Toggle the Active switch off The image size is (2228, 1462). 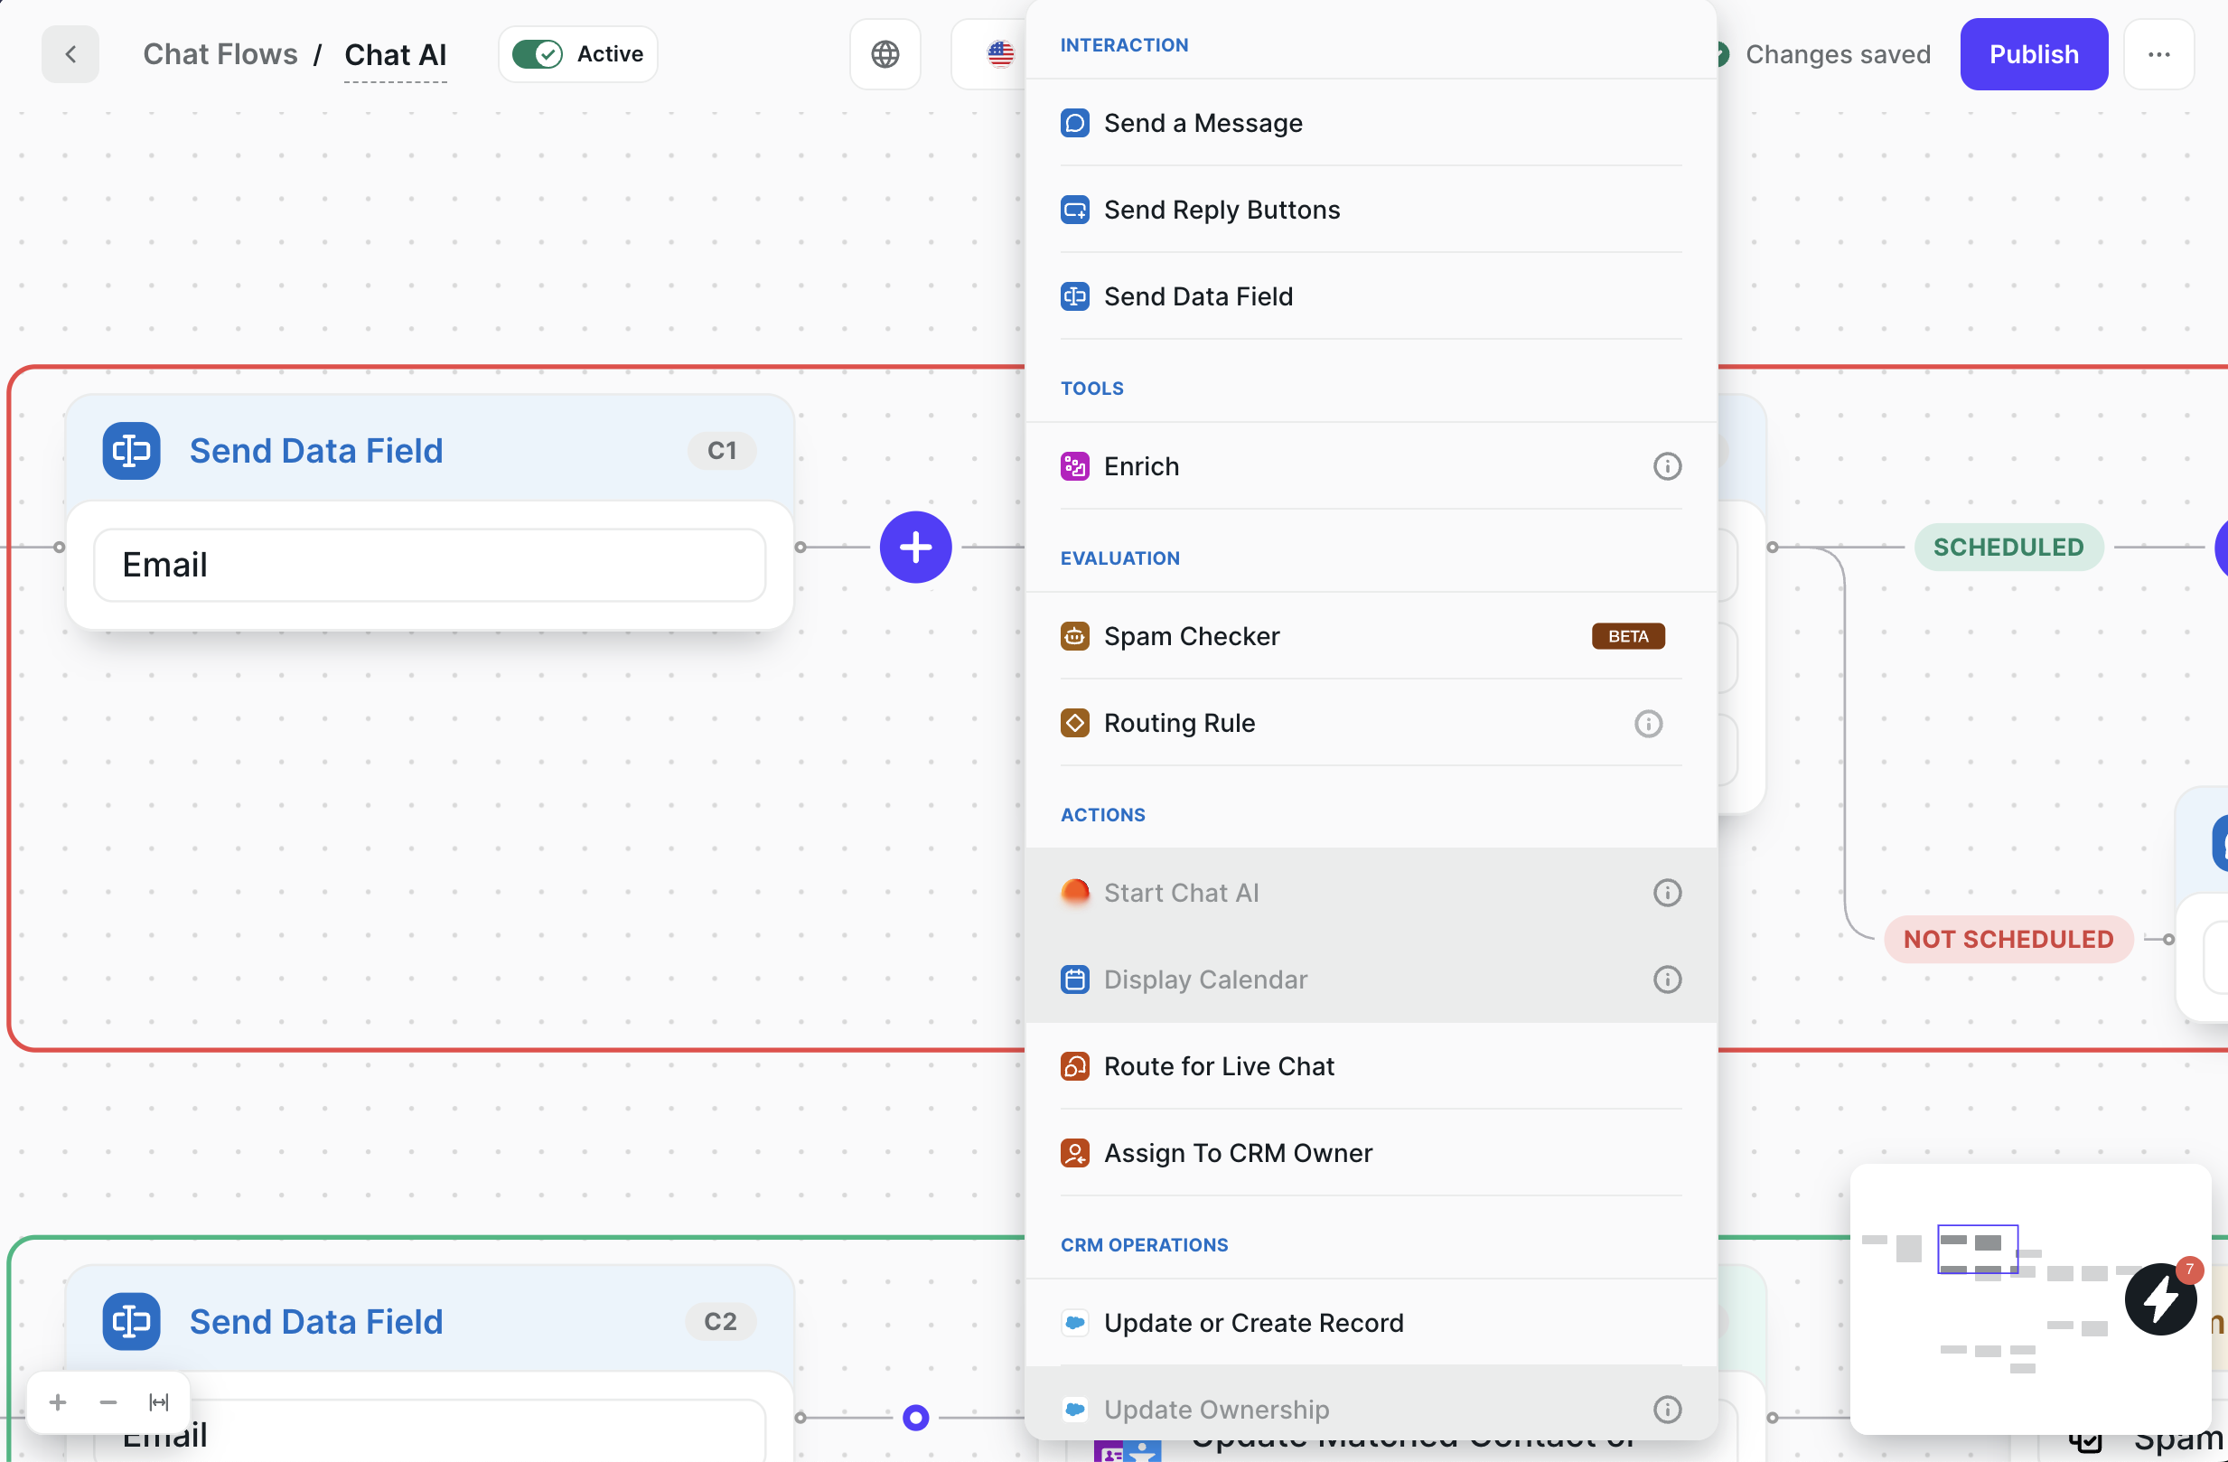(538, 54)
